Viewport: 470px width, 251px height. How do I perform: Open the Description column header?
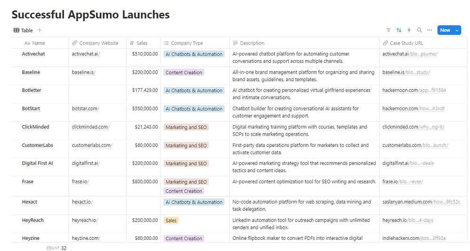coord(305,43)
